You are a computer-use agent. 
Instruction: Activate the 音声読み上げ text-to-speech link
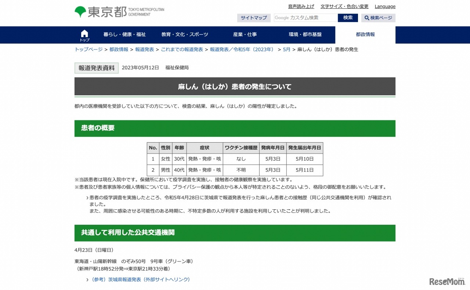pyautogui.click(x=301, y=6)
